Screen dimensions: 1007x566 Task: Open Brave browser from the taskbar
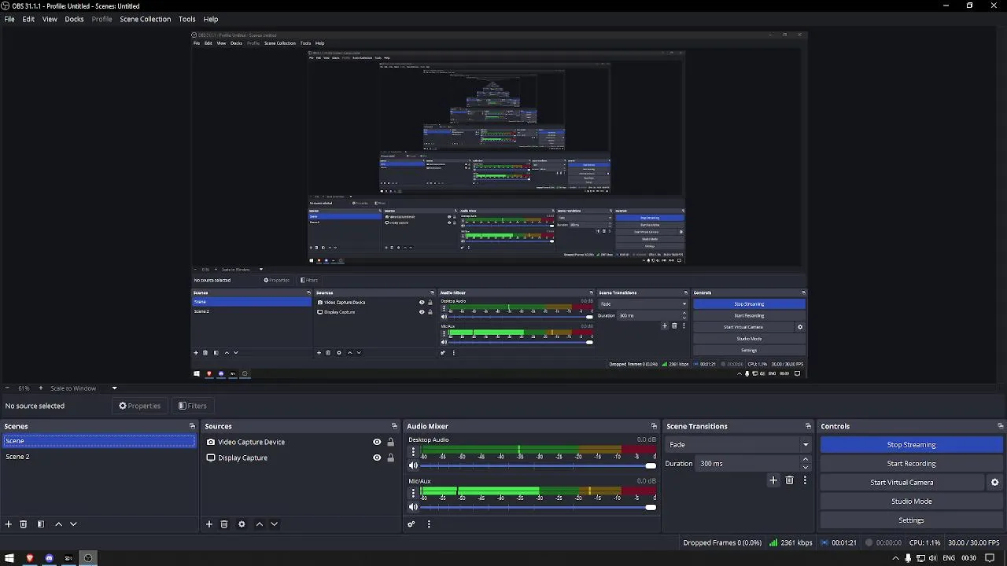tap(30, 558)
